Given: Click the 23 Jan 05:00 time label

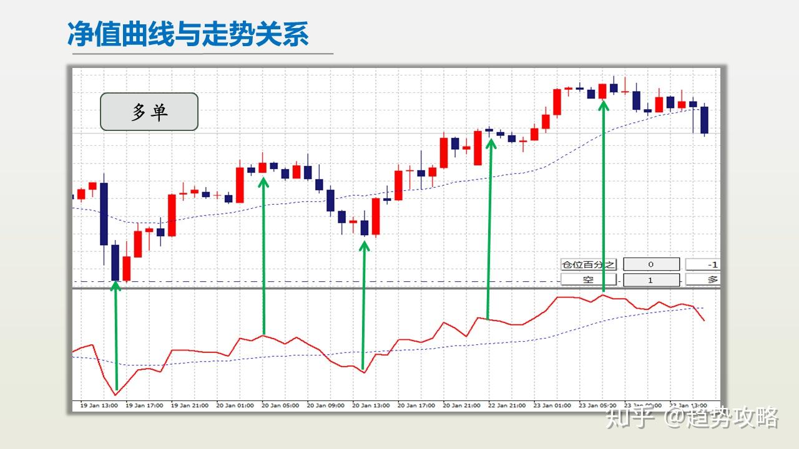Looking at the screenshot, I should [597, 405].
